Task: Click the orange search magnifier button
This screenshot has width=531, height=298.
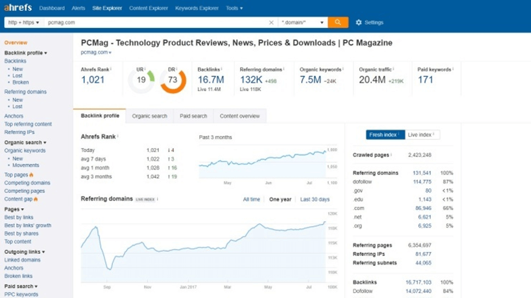Action: point(338,22)
